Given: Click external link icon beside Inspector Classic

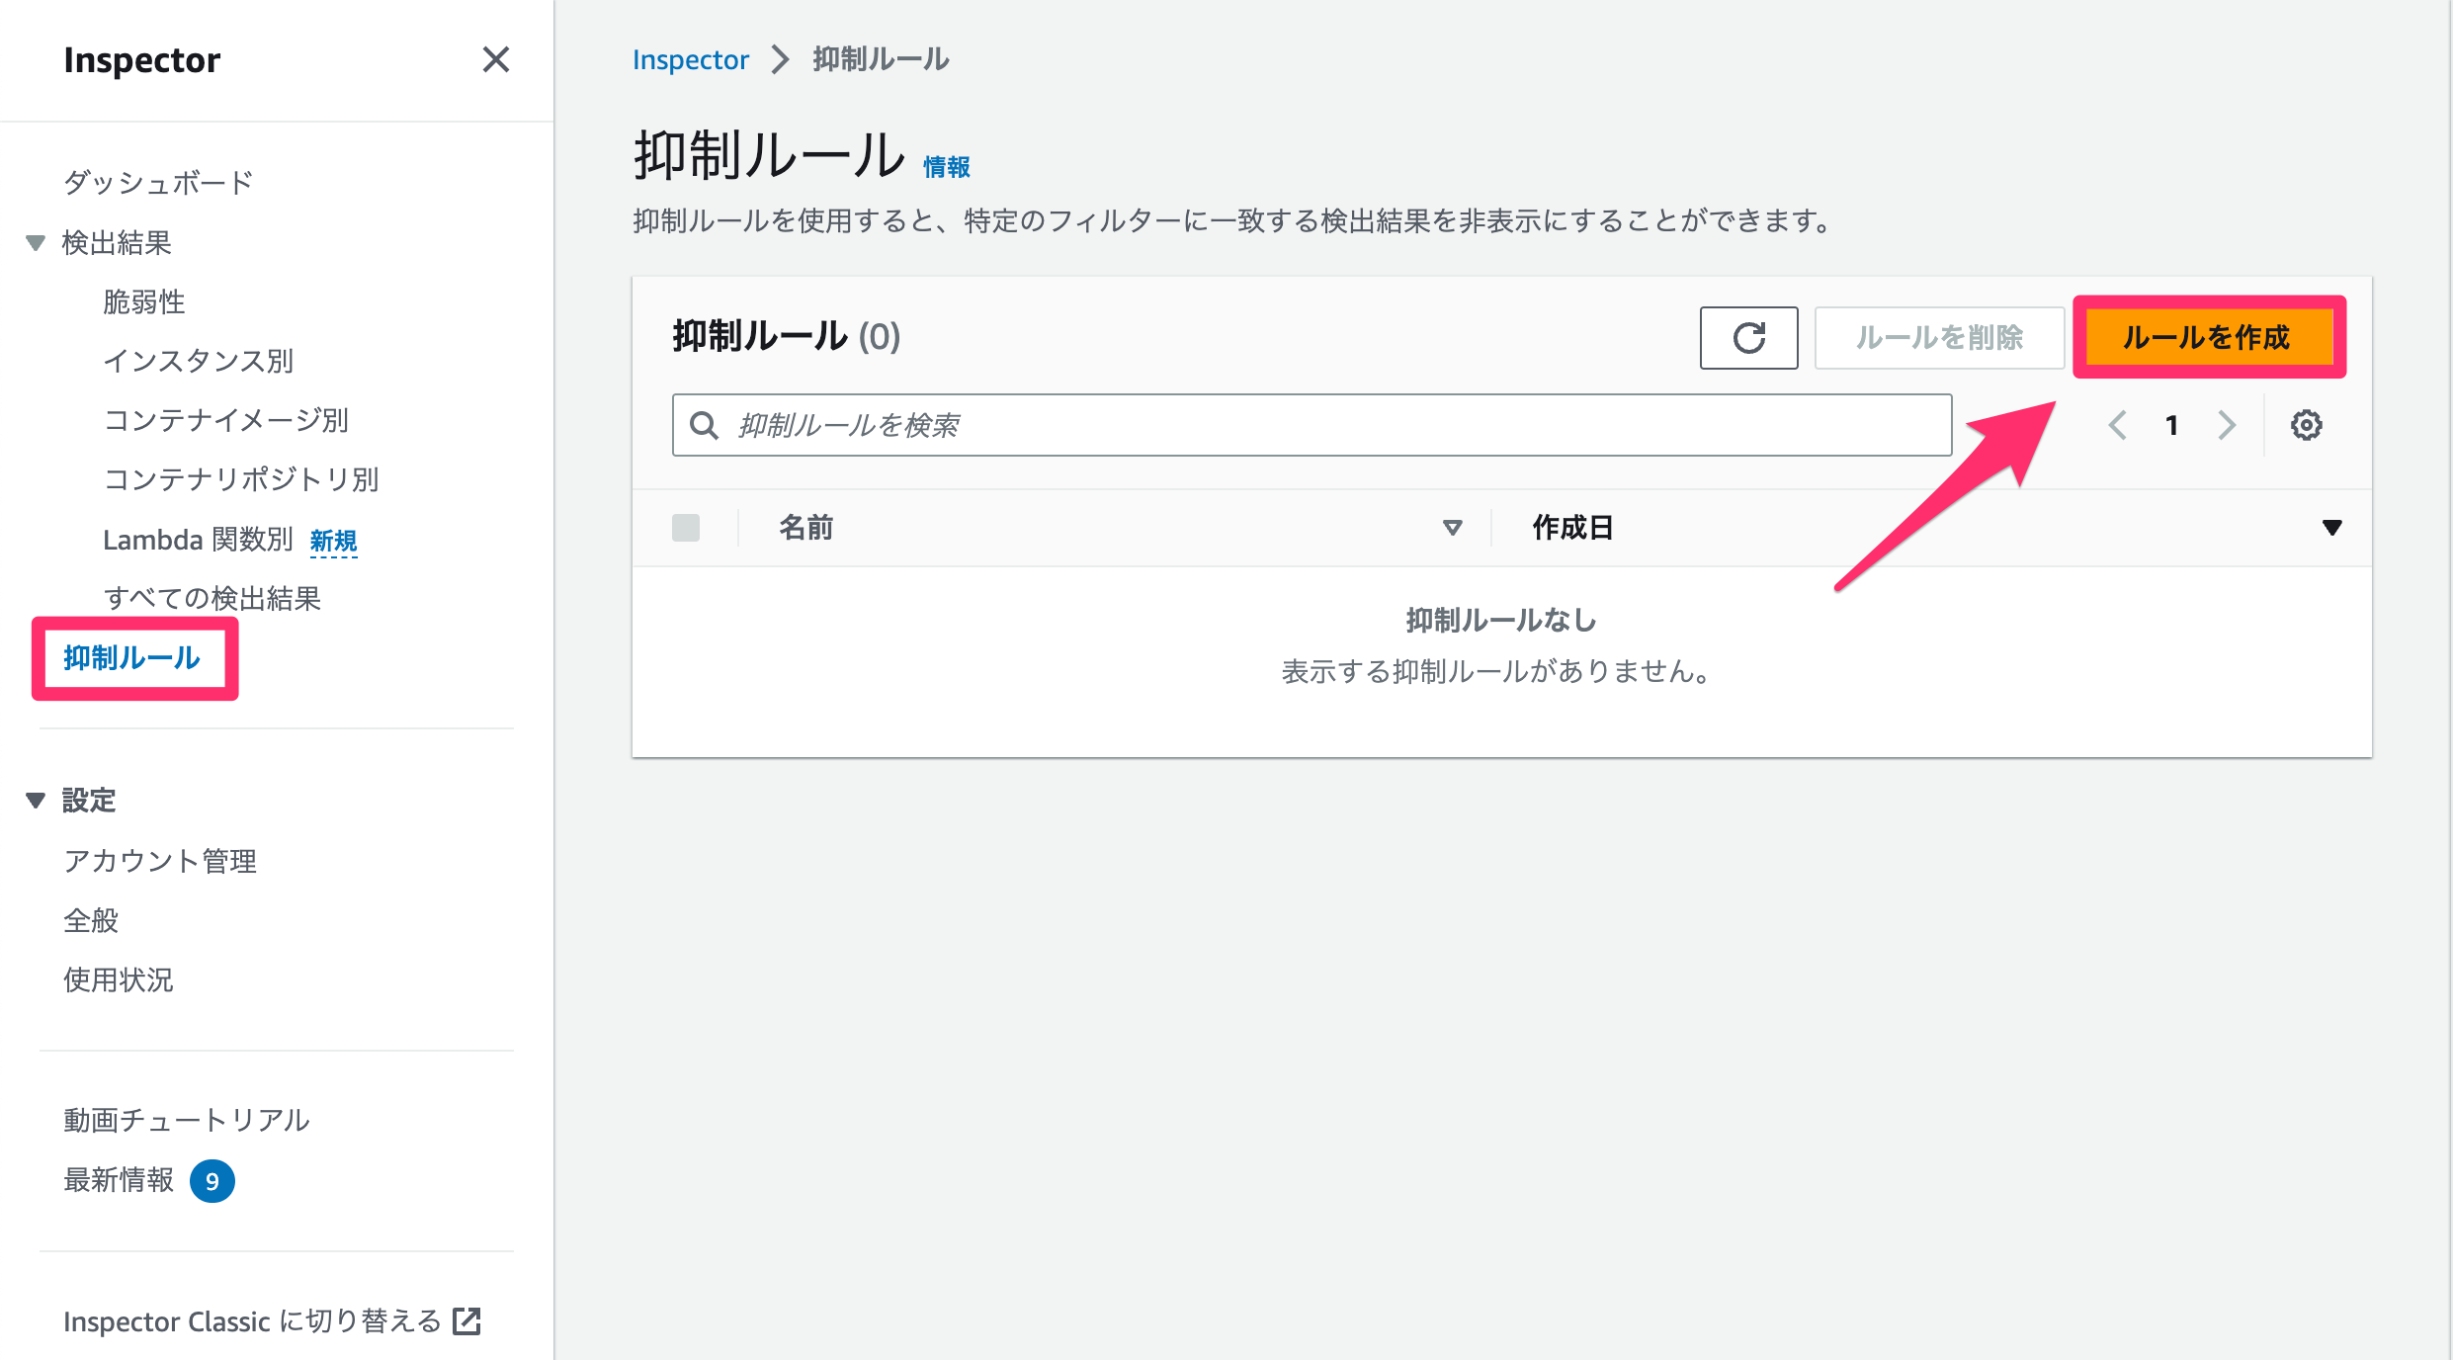Looking at the screenshot, I should point(466,1321).
